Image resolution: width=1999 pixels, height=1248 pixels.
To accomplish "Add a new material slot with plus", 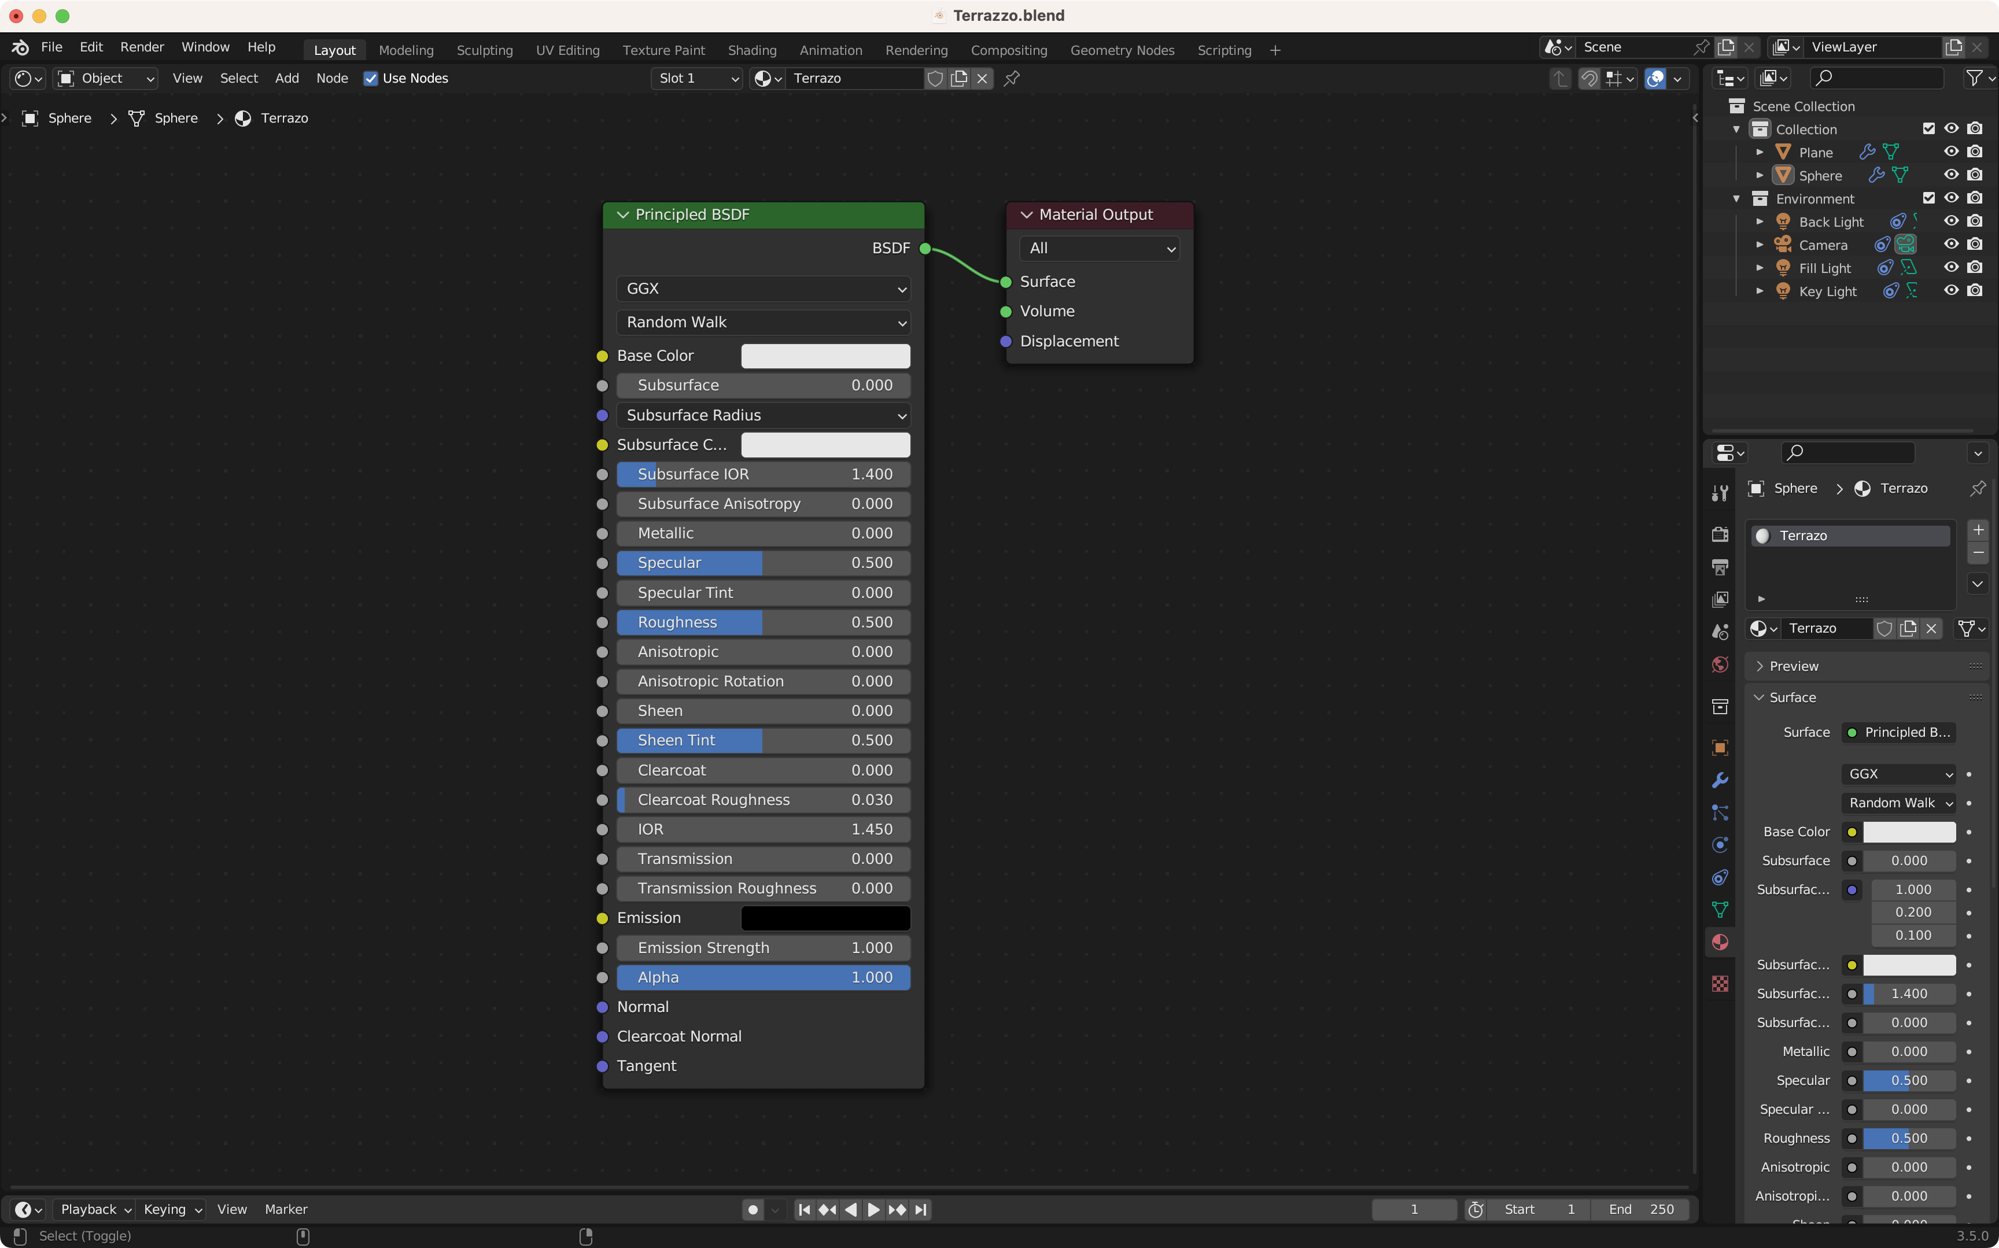I will (x=1978, y=530).
